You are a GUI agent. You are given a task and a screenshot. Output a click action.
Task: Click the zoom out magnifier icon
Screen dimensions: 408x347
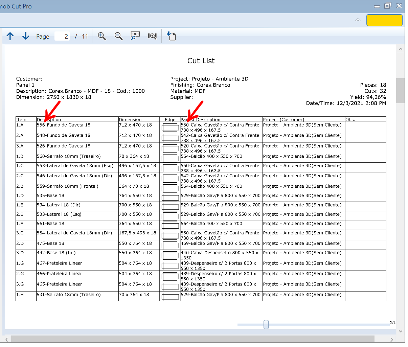pos(118,36)
